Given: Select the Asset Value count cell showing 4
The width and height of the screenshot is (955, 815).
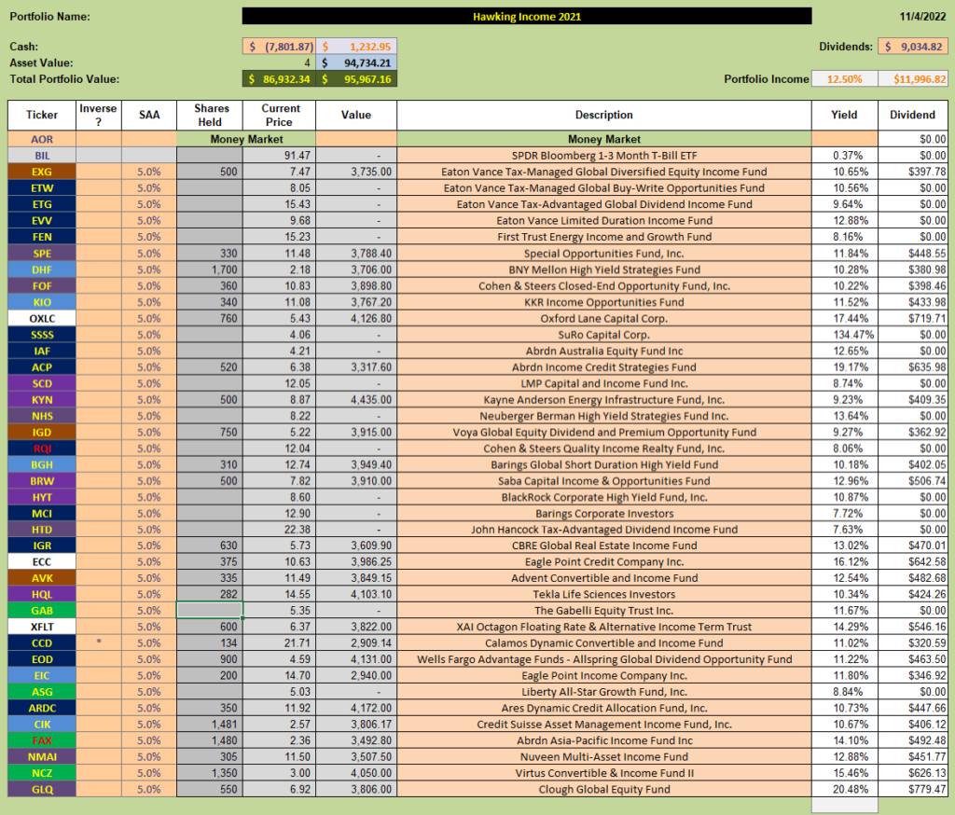Looking at the screenshot, I should [279, 62].
